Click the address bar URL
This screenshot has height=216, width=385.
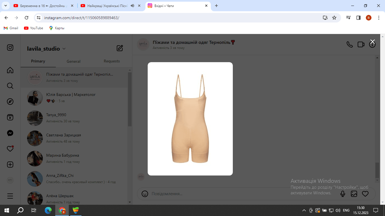tap(82, 18)
